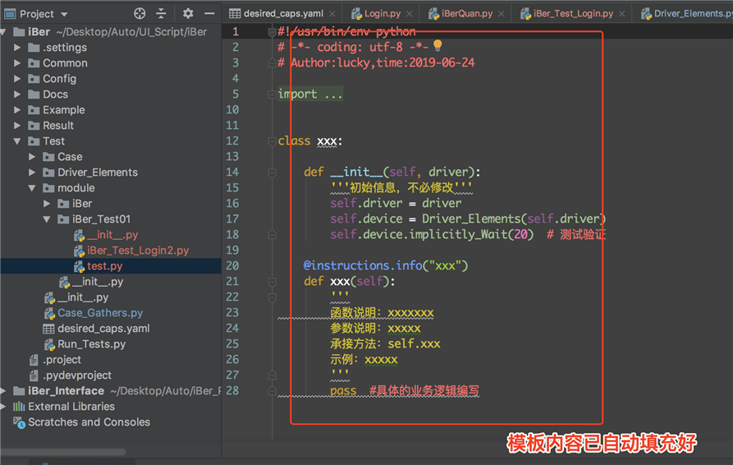Open Project panel settings gear

(x=188, y=13)
